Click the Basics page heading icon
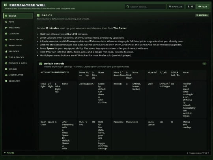Screen dimensions: 213x160 point(38,15)
